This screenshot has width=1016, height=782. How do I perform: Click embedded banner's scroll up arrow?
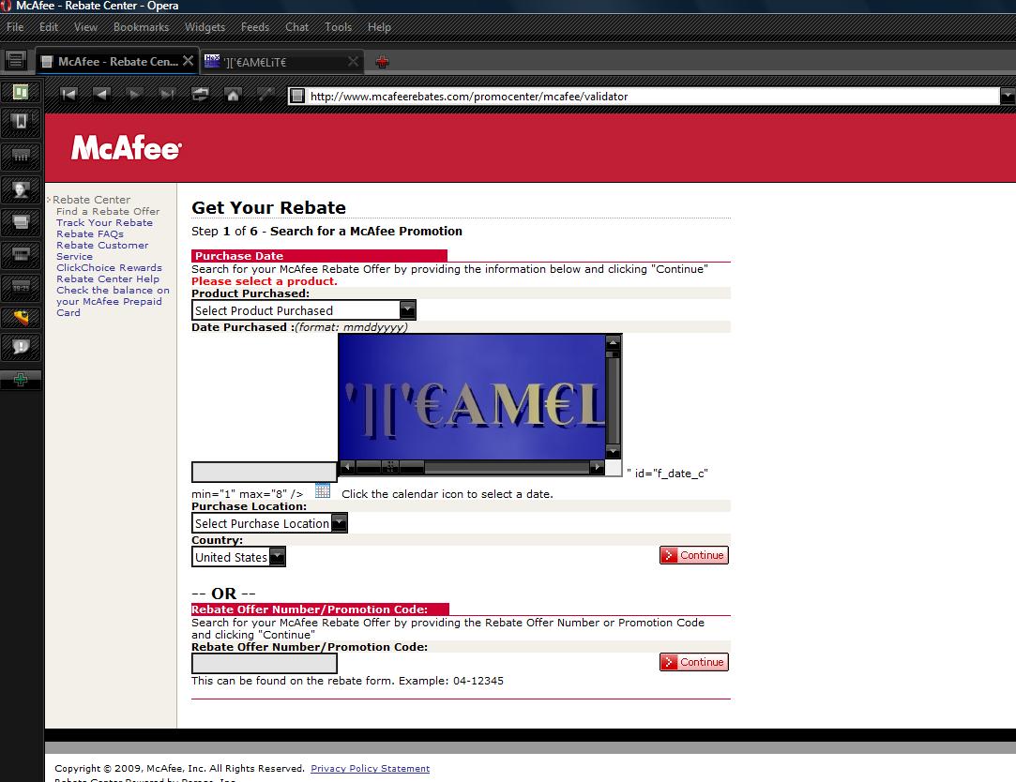(613, 342)
